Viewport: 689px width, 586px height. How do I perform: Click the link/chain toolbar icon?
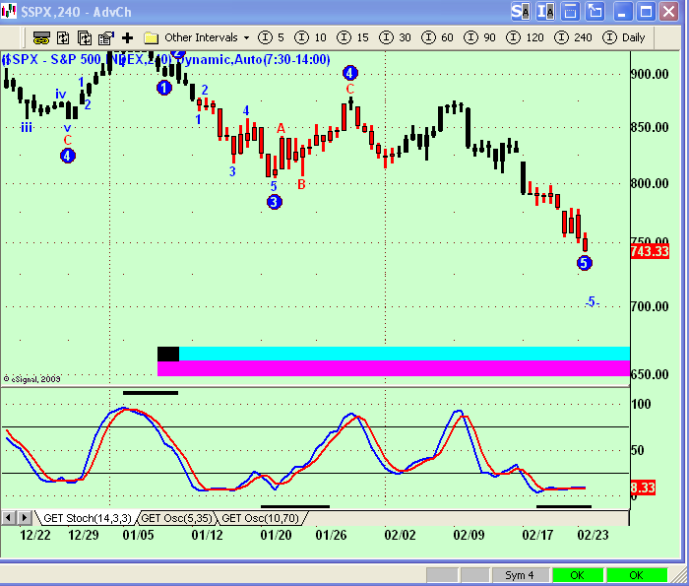(x=41, y=37)
